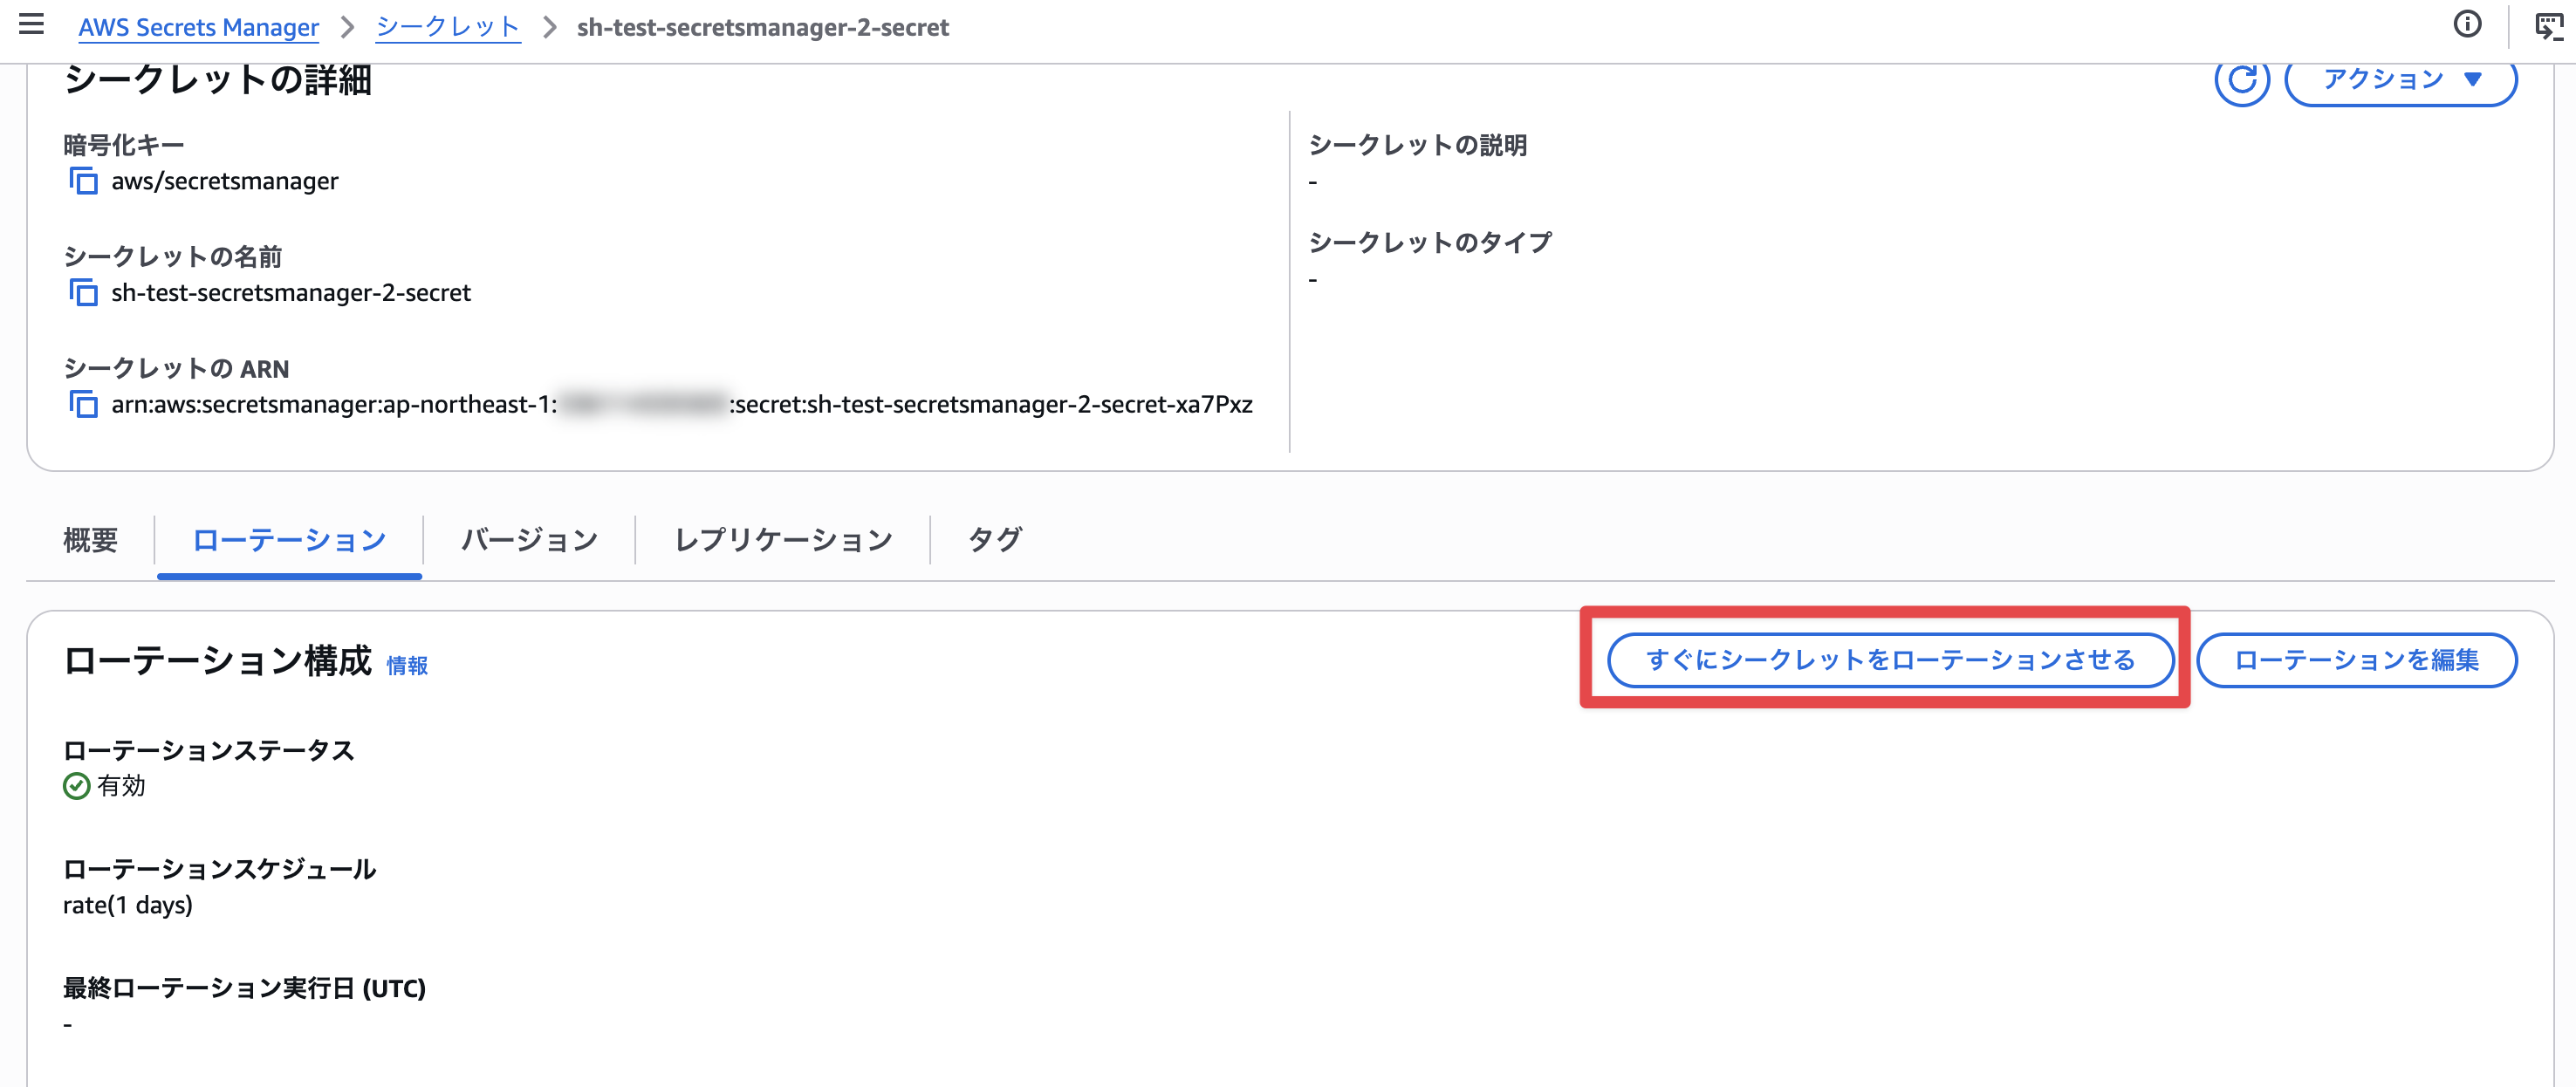
Task: Click すぐにシークレットをローテーションさせる button
Action: pos(1890,660)
